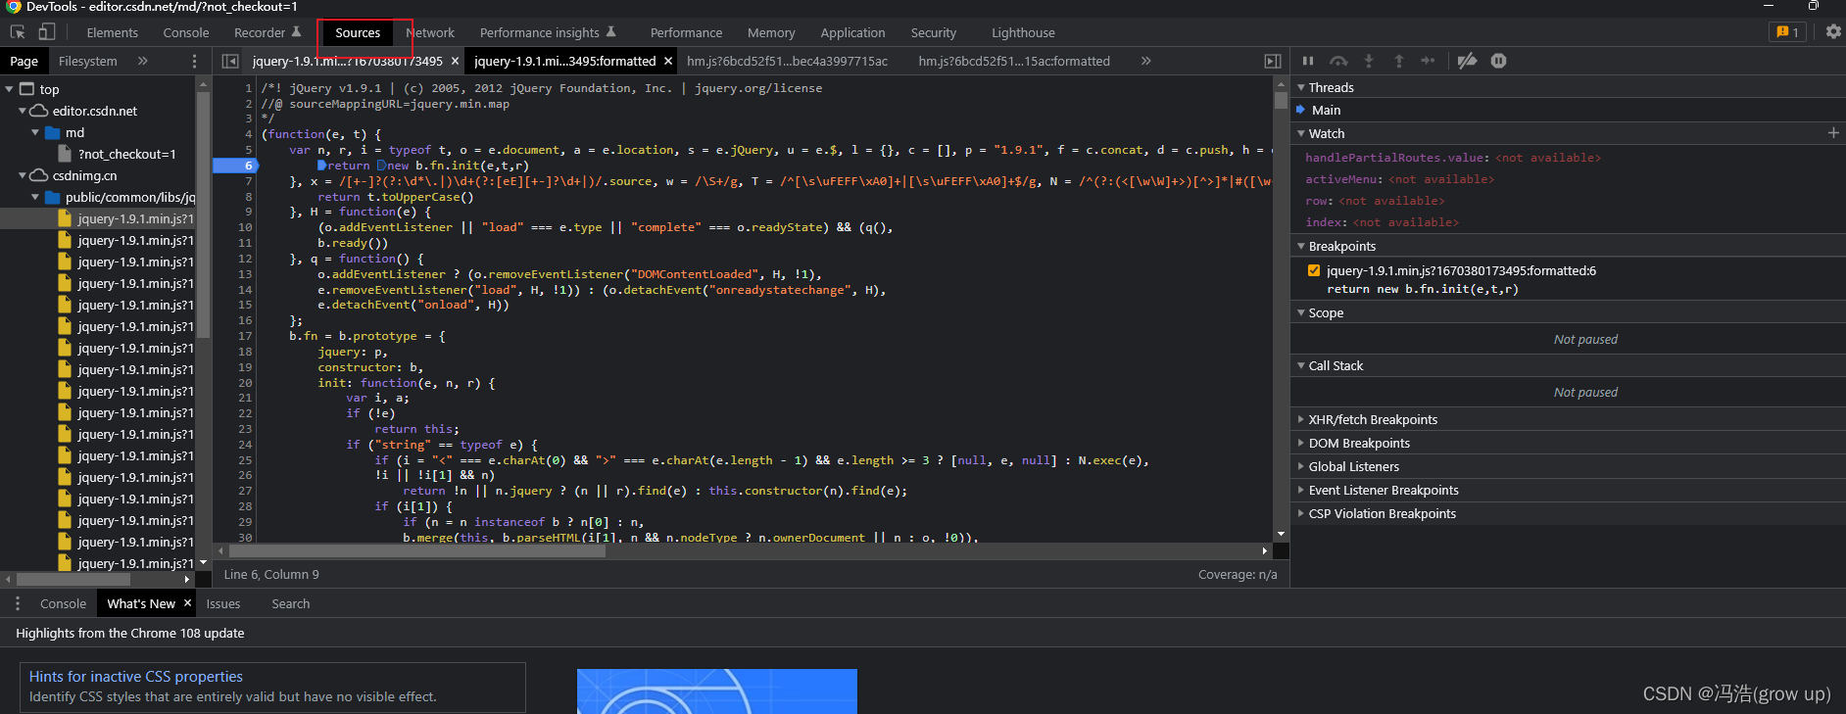The width and height of the screenshot is (1846, 714).
Task: Add a watch expression with plus icon
Action: (x=1833, y=133)
